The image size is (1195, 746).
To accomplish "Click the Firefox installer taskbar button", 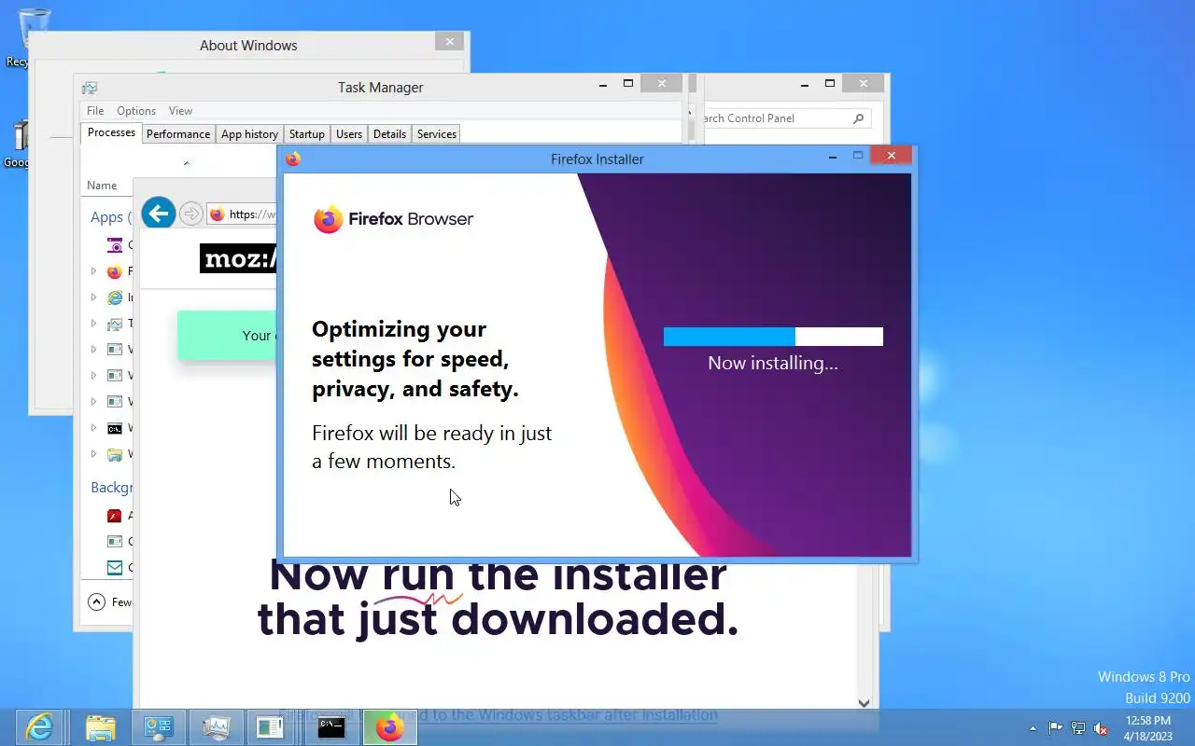I will [389, 726].
